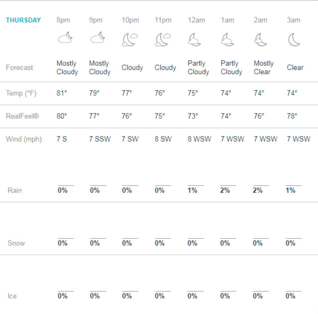Viewport: 318px width, 314px height.
Task: Select the 11pm cloudy night icon
Action: 163,39
